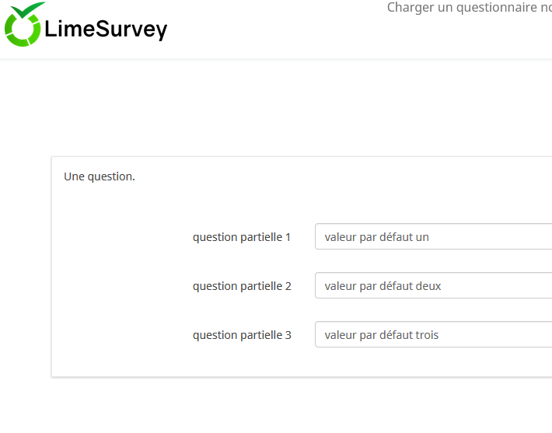Click blank page background below the question panel
The height and width of the screenshot is (433, 552).
(x=272, y=404)
